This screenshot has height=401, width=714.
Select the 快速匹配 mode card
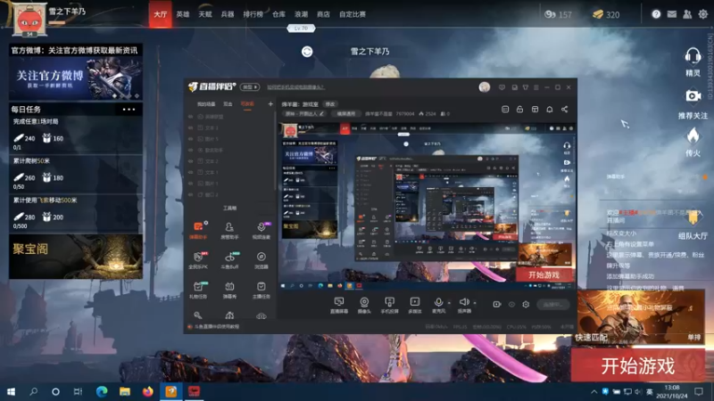pos(641,317)
